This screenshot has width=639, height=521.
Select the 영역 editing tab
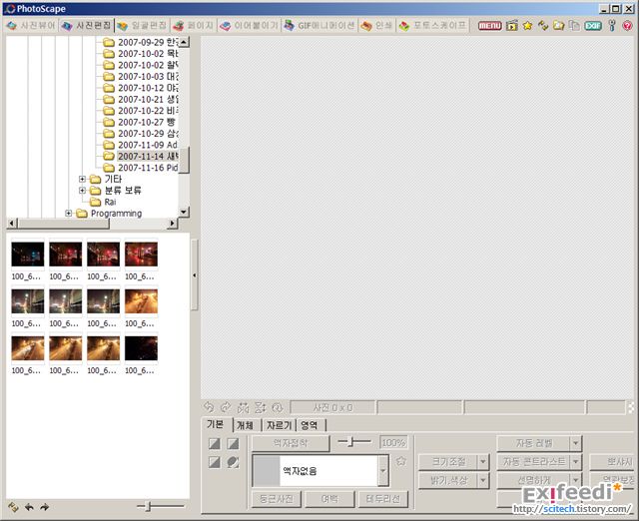point(310,425)
